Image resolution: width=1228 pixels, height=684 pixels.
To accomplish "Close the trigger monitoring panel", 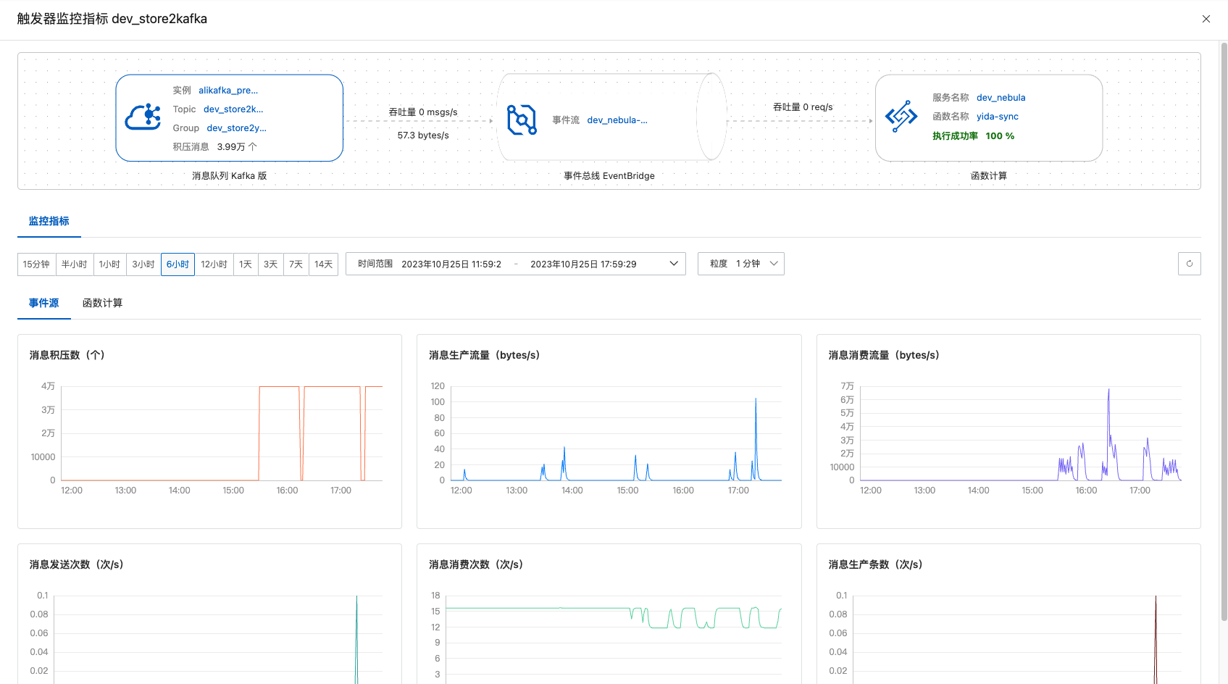I will (1206, 19).
